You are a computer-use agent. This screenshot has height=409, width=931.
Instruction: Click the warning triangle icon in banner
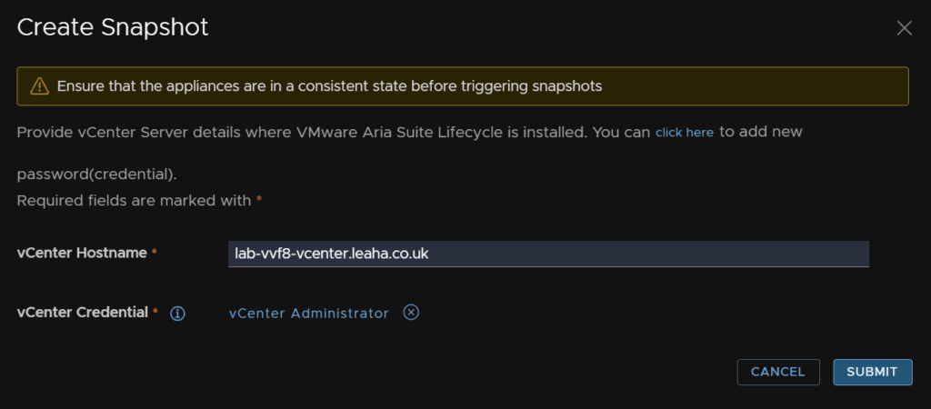39,86
